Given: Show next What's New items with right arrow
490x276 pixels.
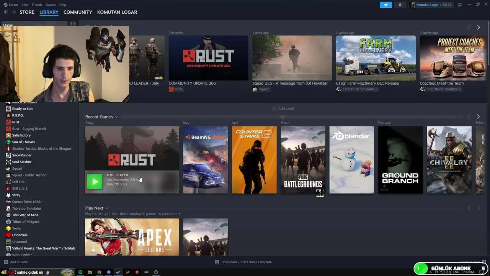Looking at the screenshot, I should [478, 28].
